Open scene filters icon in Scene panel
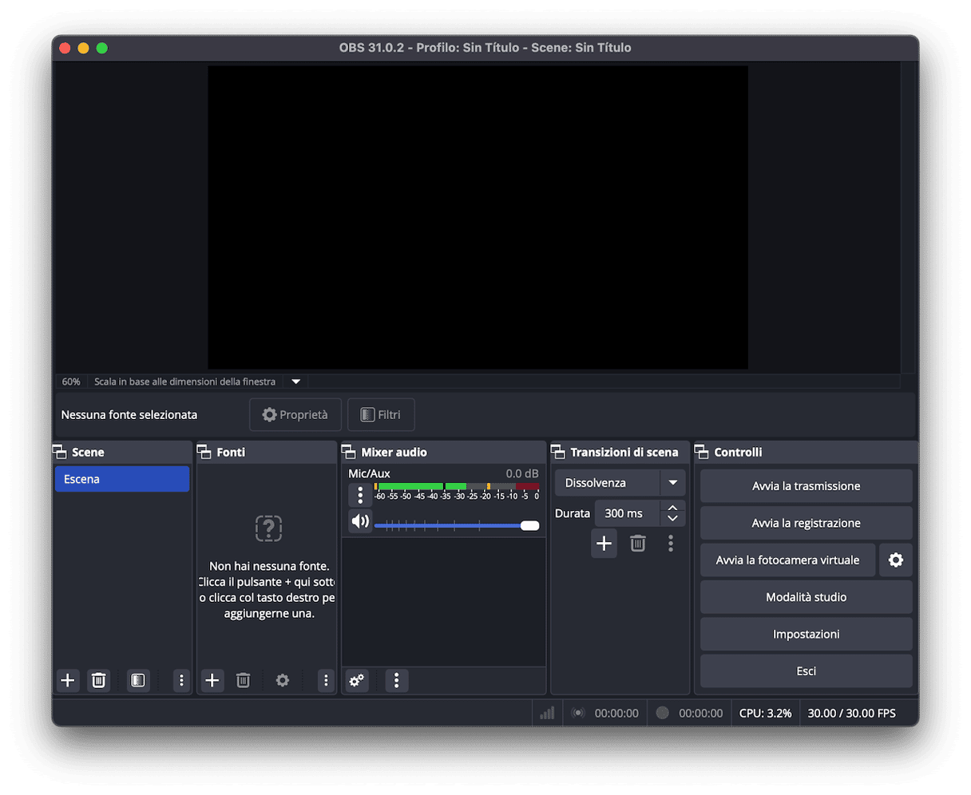This screenshot has height=795, width=971. [x=138, y=680]
